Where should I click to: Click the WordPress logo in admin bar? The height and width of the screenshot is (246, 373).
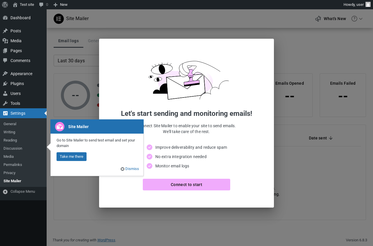point(5,5)
